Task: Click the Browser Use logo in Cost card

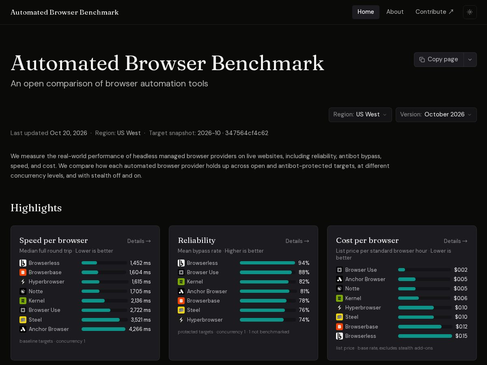Action: click(x=340, y=270)
